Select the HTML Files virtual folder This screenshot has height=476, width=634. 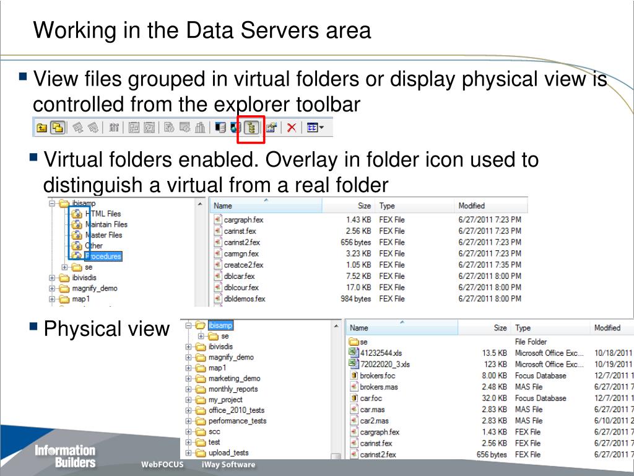coord(103,214)
